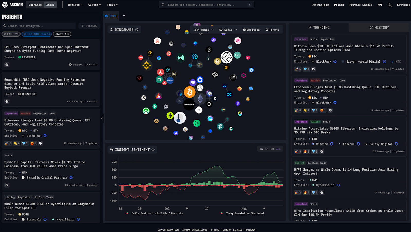Expand the 50 Limit dropdown
The image size is (411, 232).
(x=228, y=30)
